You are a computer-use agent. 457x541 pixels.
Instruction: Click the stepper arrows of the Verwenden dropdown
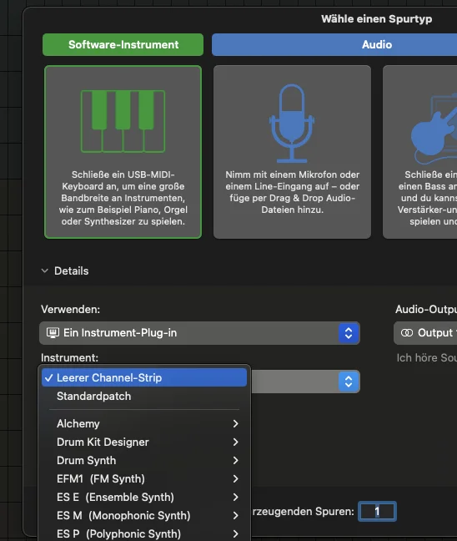(x=349, y=333)
